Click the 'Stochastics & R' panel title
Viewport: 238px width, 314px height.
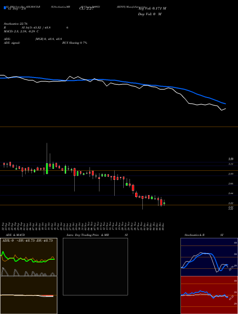tap(194, 235)
